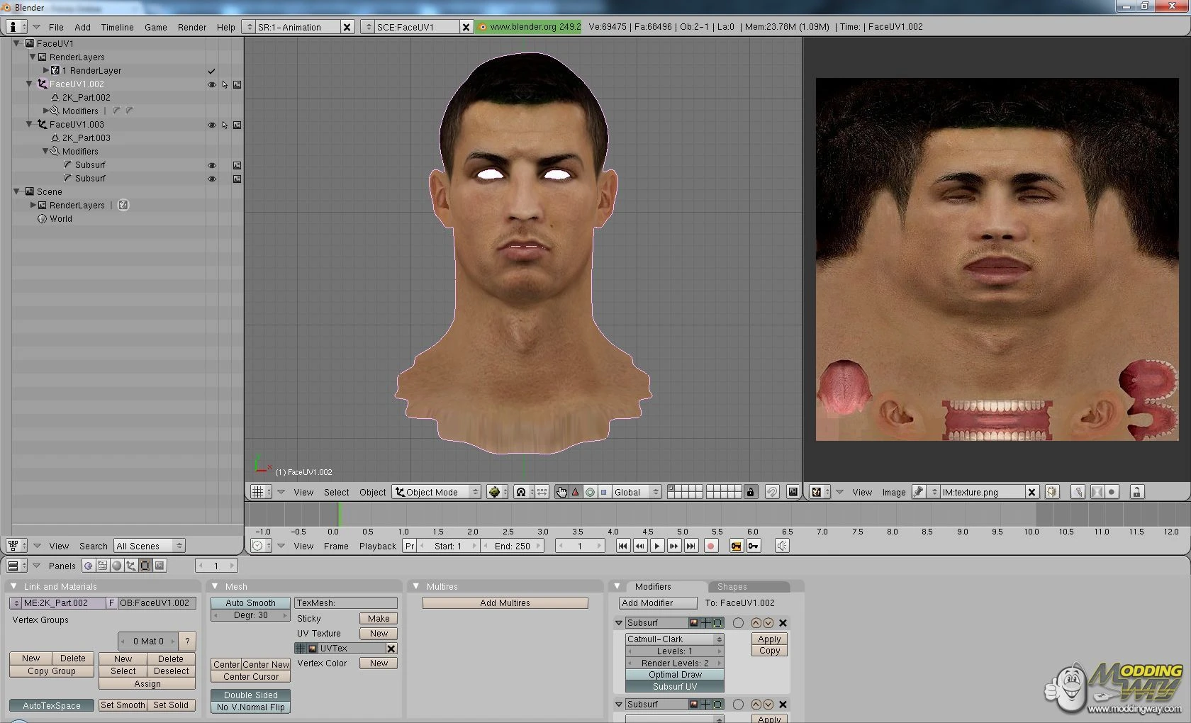1191x723 pixels.
Task: Activate the translate manipulator widget icon
Action: [x=576, y=492]
